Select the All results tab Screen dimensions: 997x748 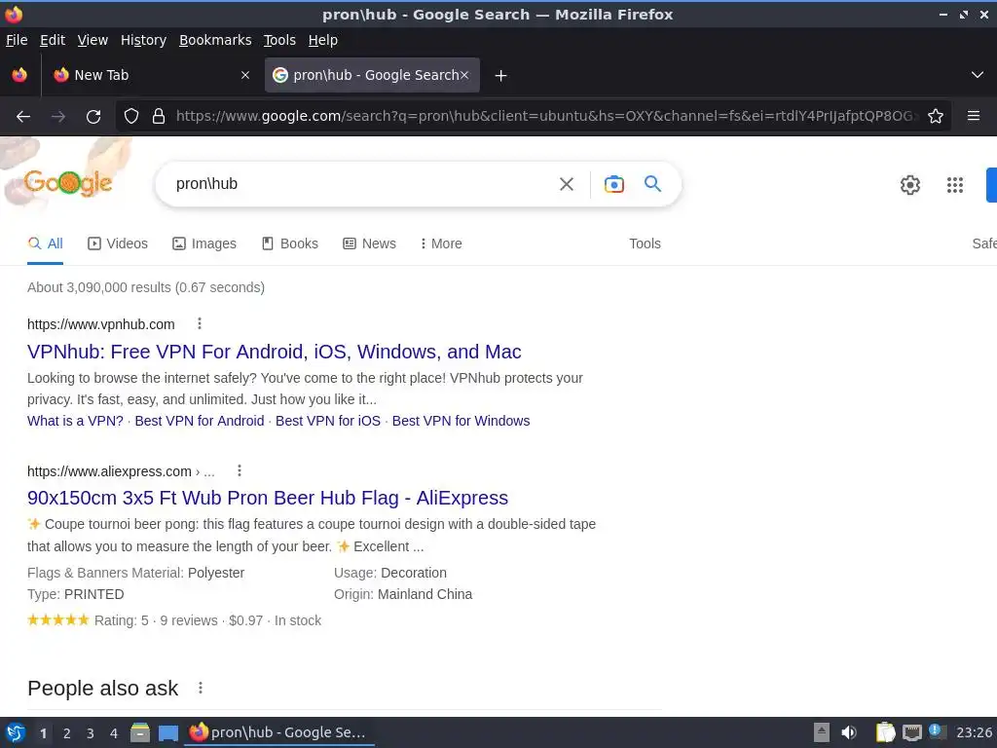tap(45, 243)
